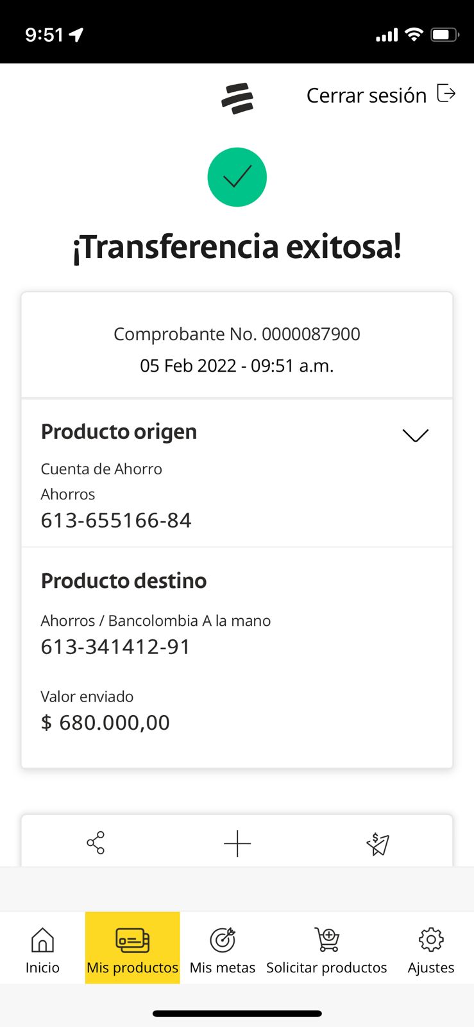Screen dimensions: 474x1027
Task: Tap the Valor enviado amount $ 680.000,00
Action: coord(105,723)
